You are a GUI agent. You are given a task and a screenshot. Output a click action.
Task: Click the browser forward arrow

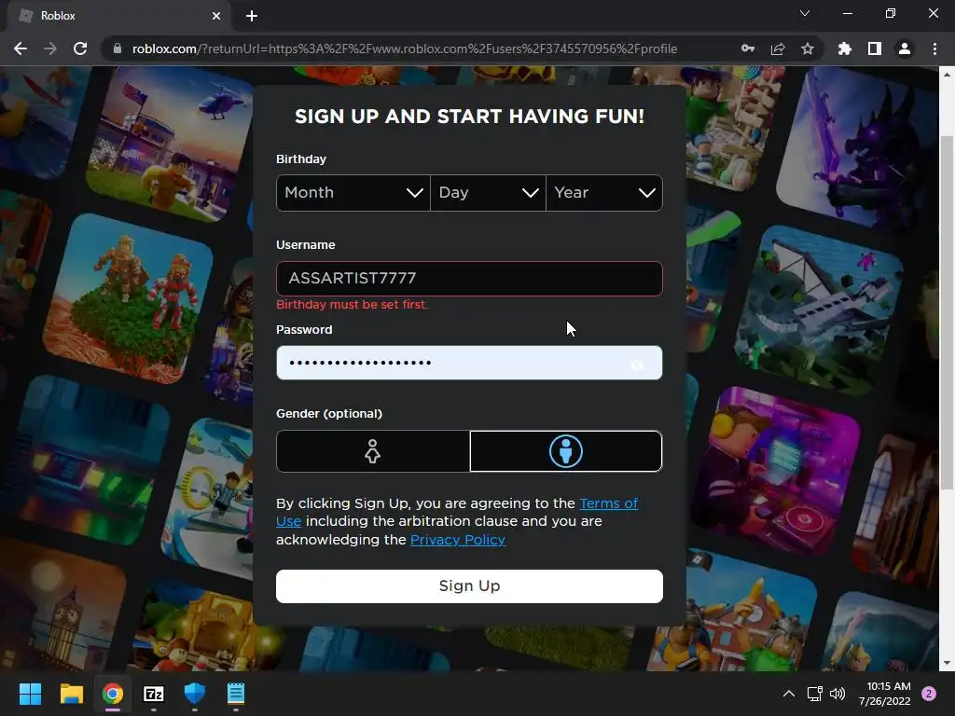[x=50, y=48]
